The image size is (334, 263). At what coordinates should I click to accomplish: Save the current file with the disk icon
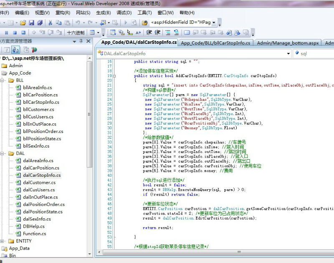32,23
